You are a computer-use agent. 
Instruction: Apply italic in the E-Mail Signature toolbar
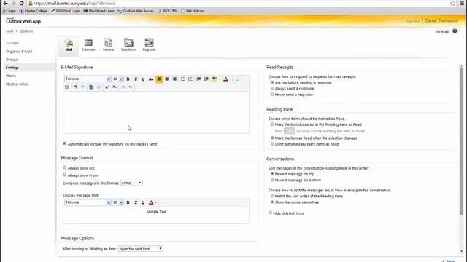[x=136, y=79]
